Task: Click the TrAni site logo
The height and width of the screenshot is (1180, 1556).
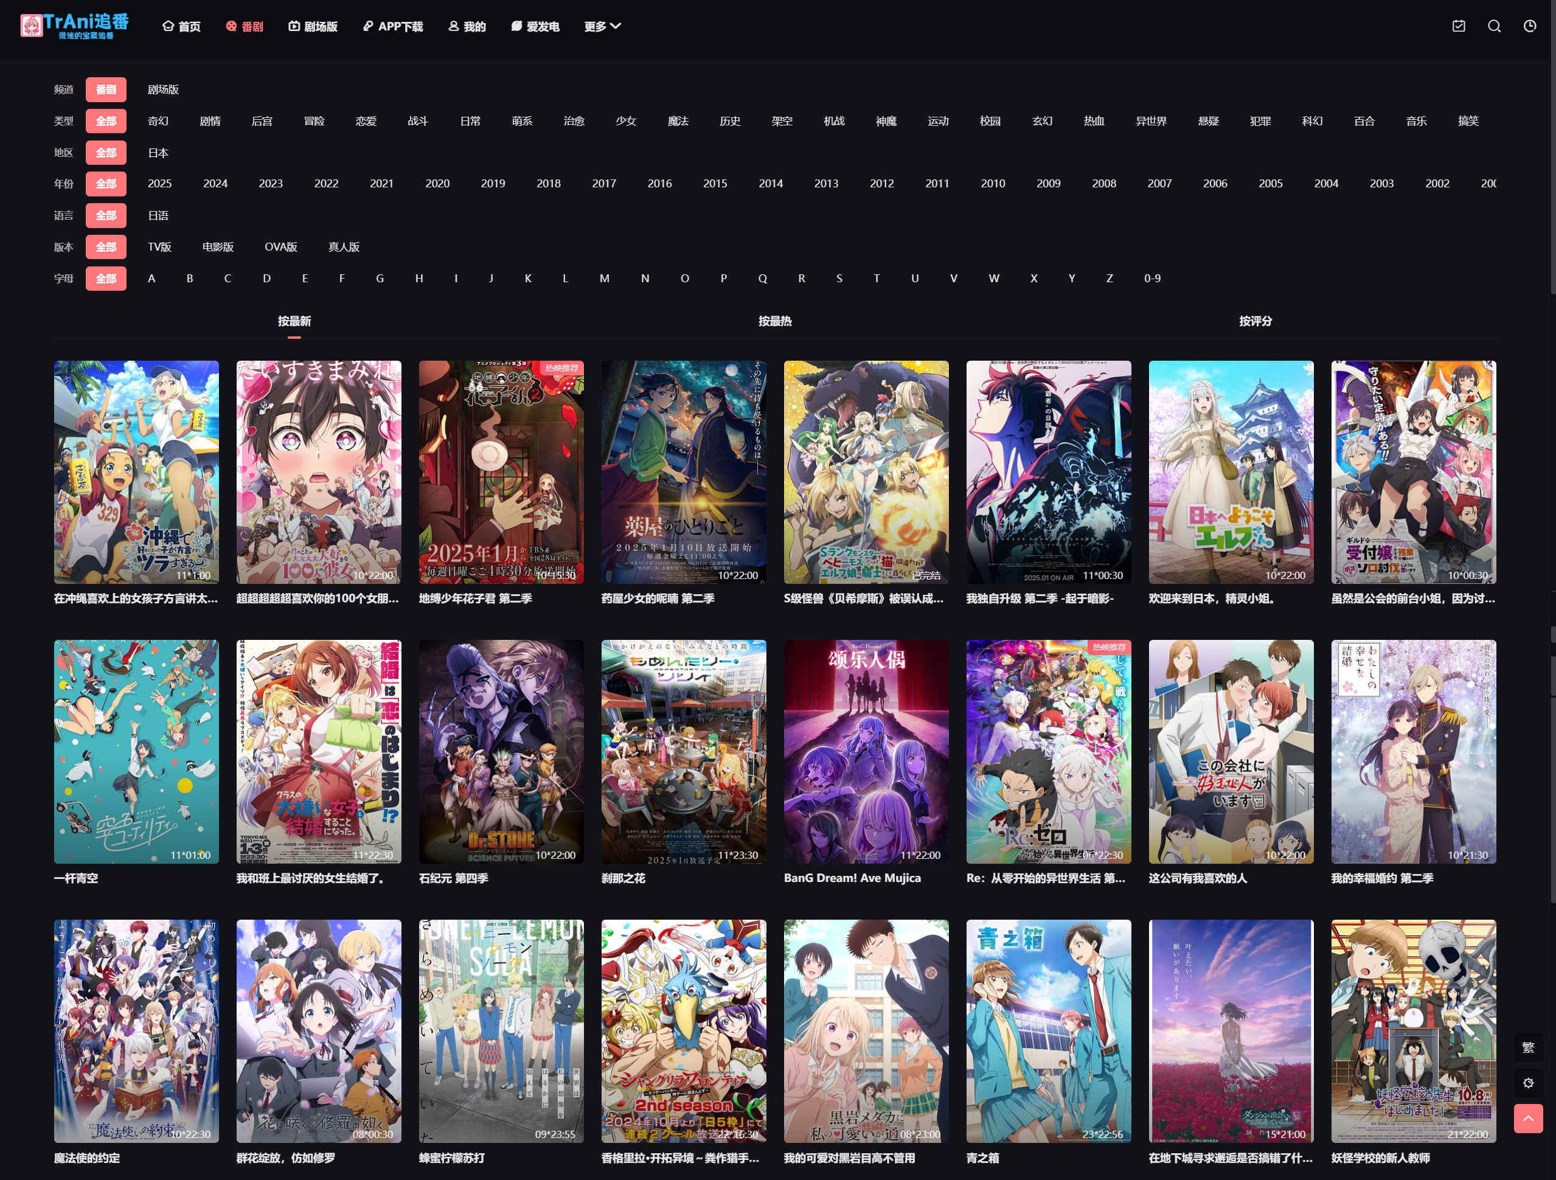Action: pos(75,26)
